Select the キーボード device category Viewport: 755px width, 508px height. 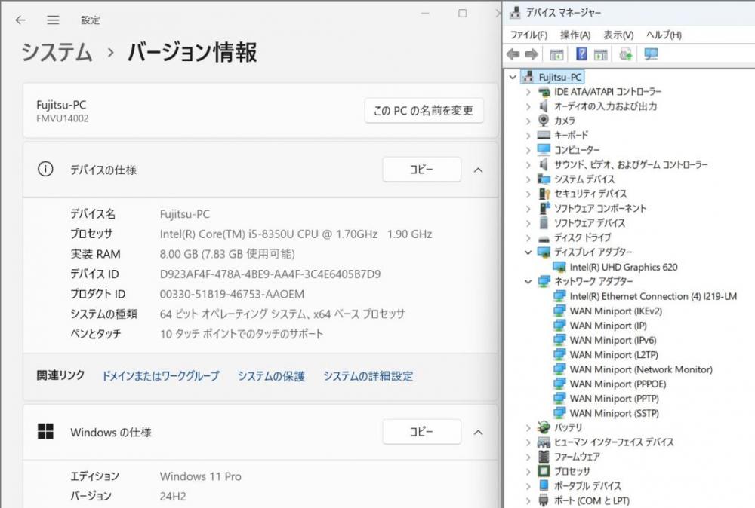571,136
